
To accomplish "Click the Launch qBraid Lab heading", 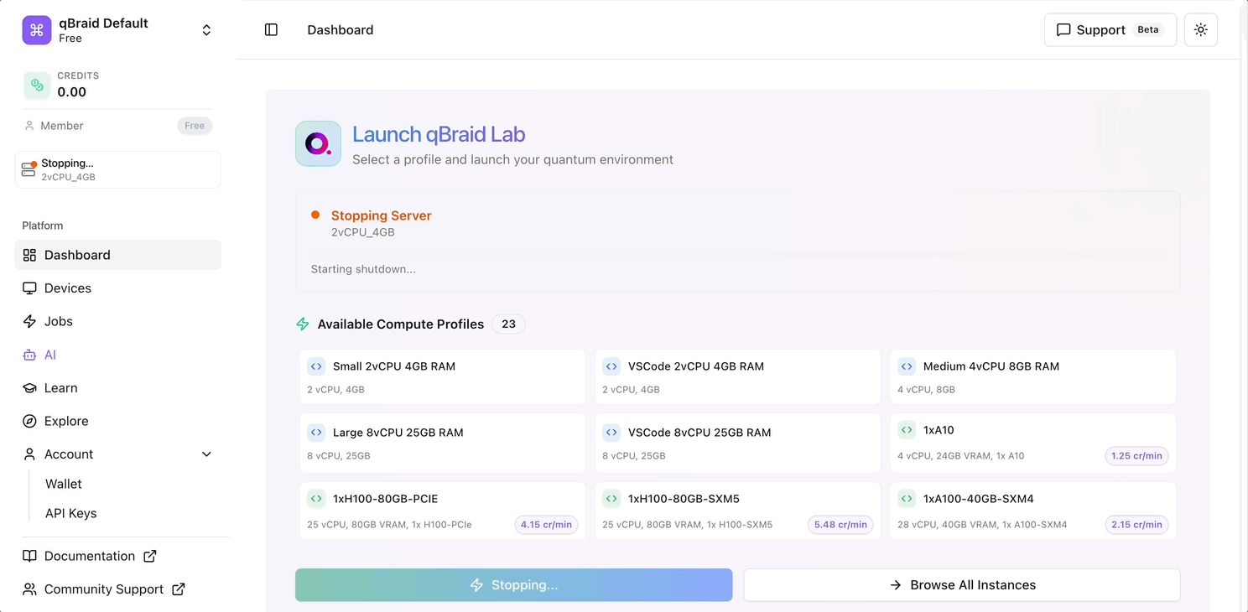I will tap(439, 134).
